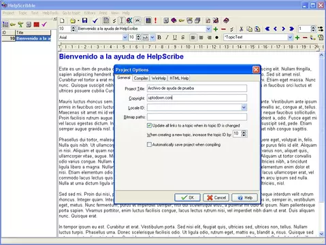Click the New project icon
Image resolution: width=326 pixels, height=245 pixels.
tap(62, 21)
